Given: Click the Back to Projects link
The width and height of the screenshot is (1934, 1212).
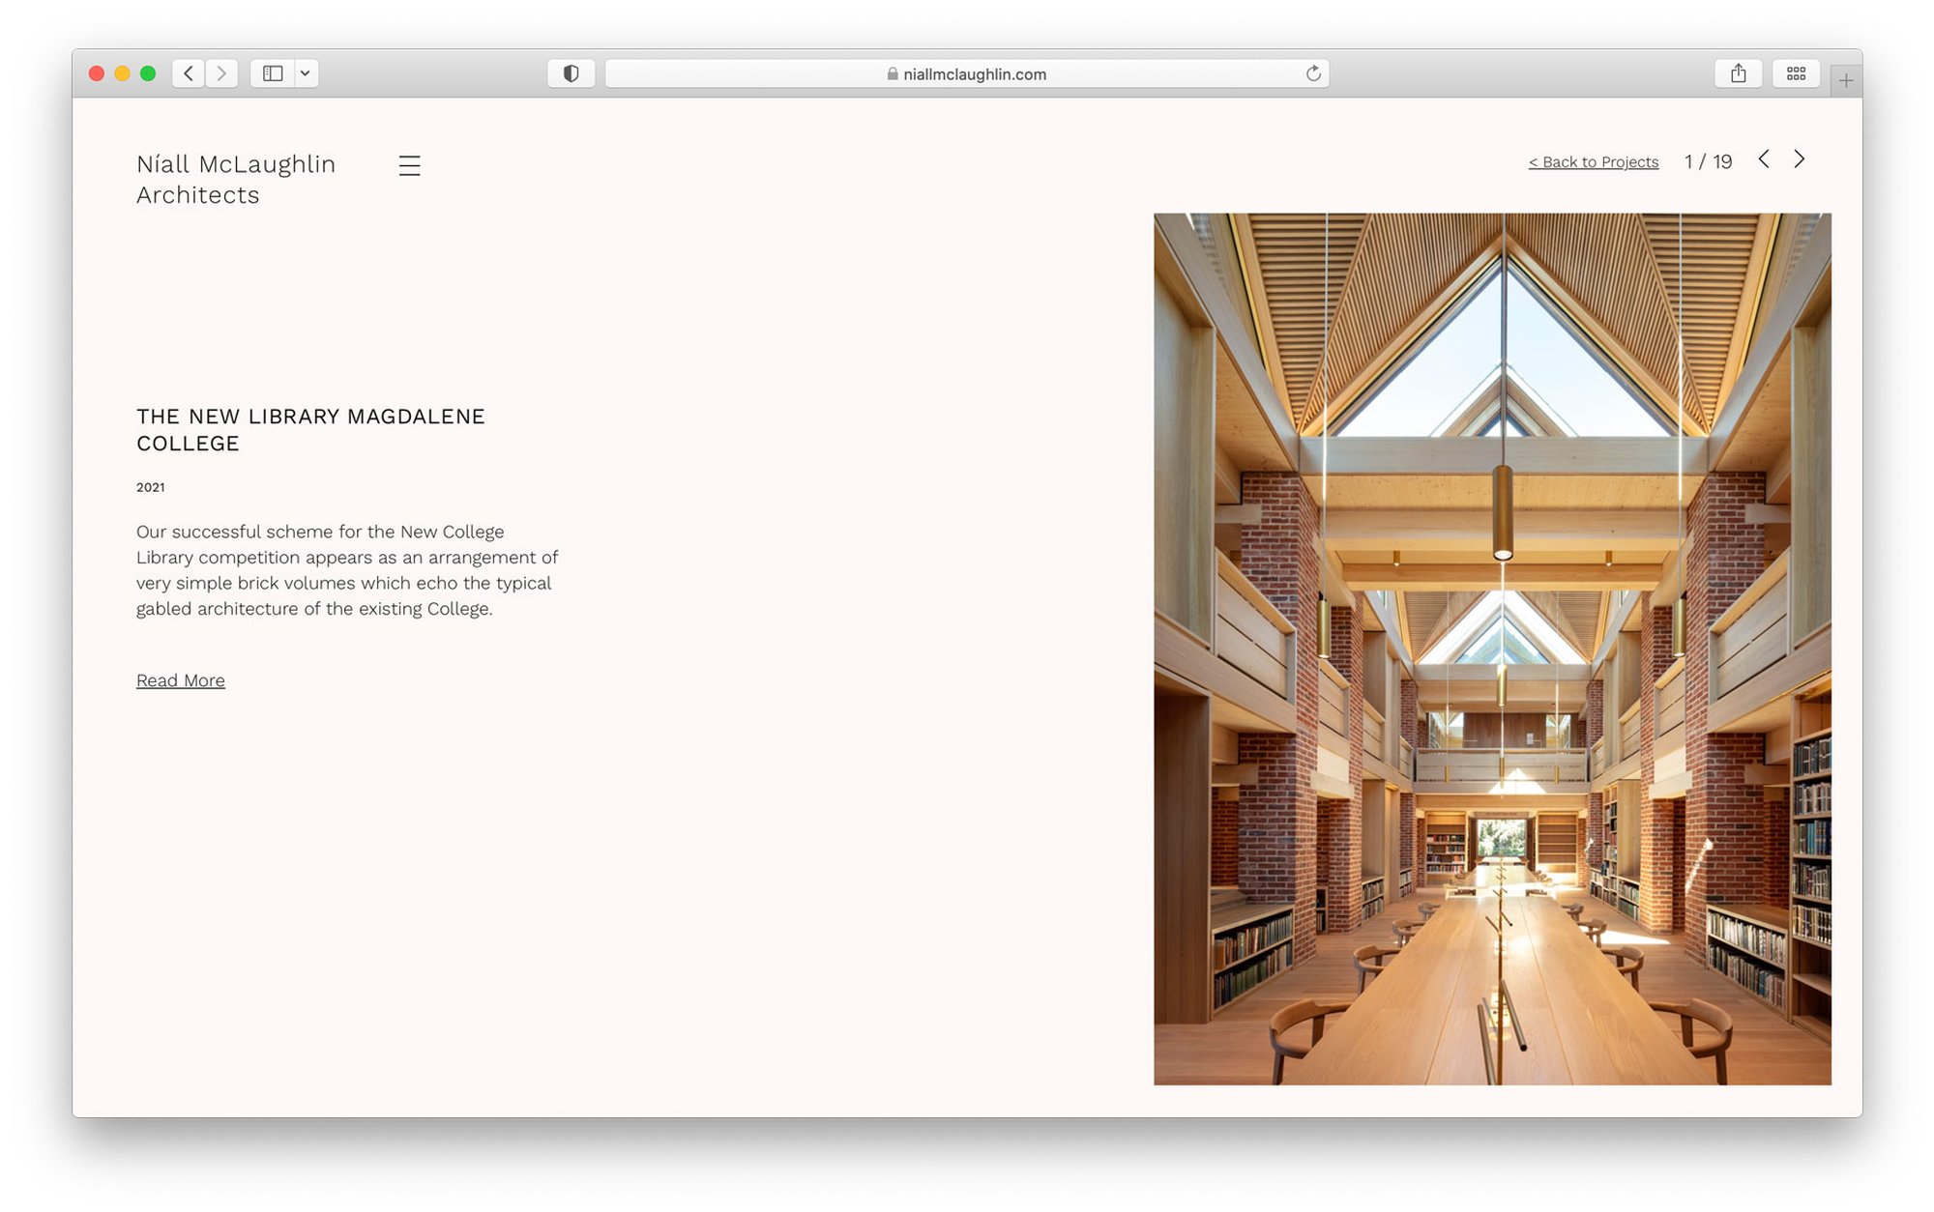Looking at the screenshot, I should coord(1593,162).
